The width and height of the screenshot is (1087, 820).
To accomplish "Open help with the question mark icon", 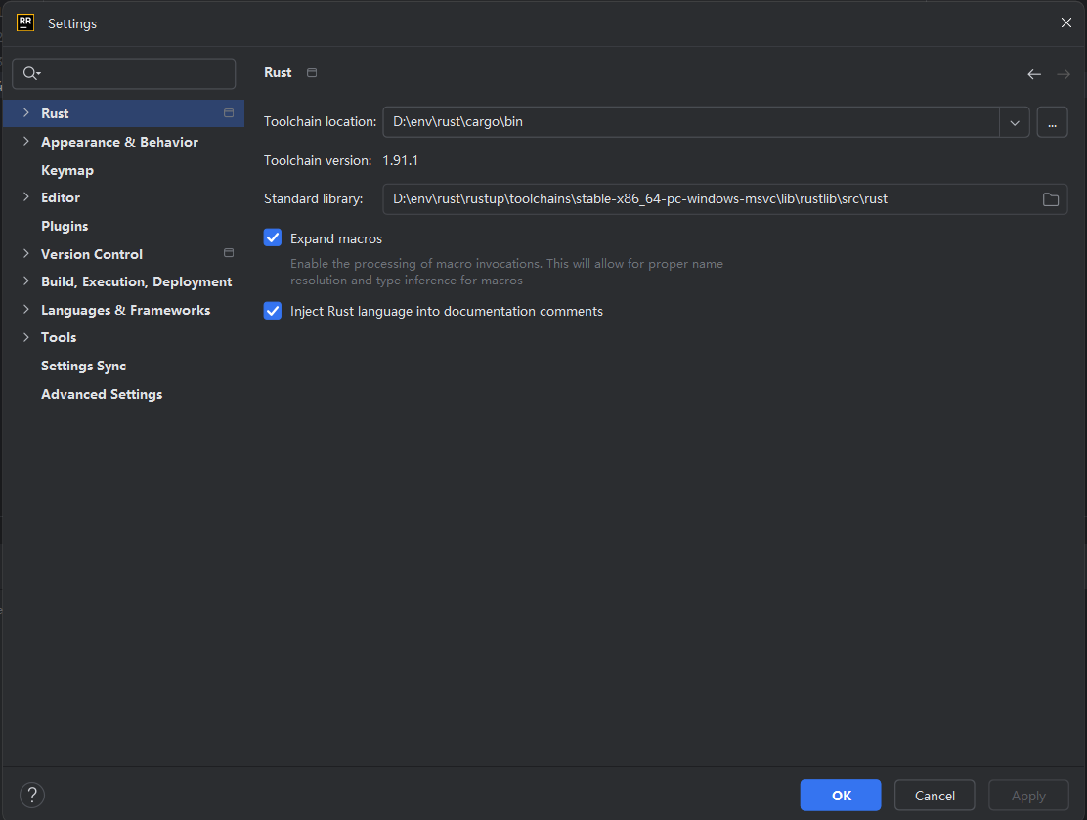I will pos(32,795).
